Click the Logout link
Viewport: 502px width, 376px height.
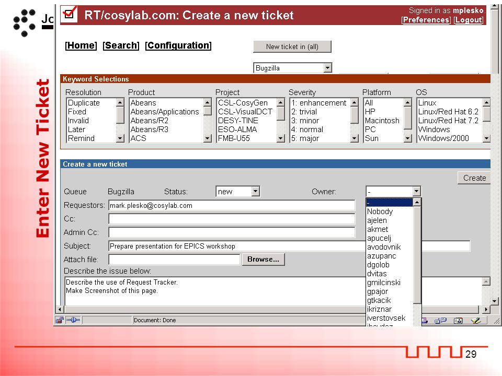click(469, 20)
